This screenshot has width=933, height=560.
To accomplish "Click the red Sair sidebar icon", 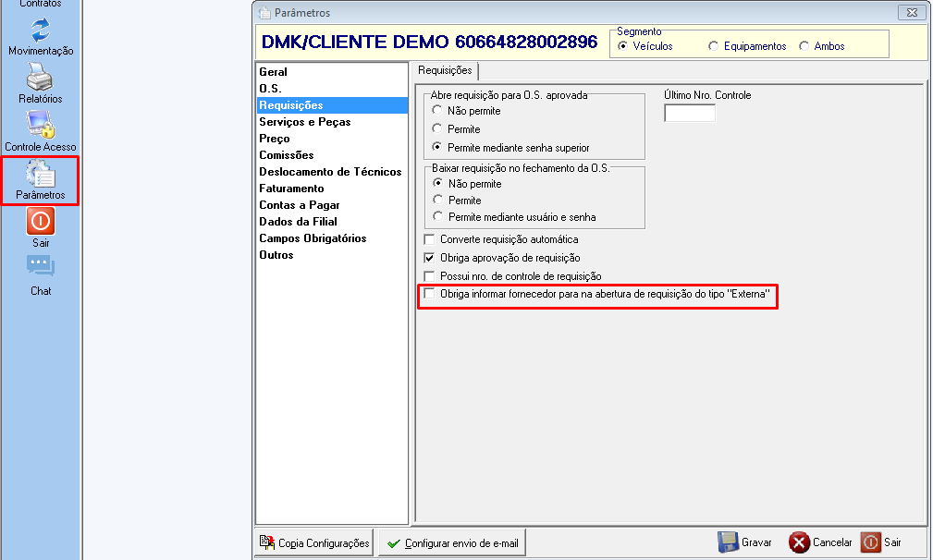I will (x=41, y=221).
